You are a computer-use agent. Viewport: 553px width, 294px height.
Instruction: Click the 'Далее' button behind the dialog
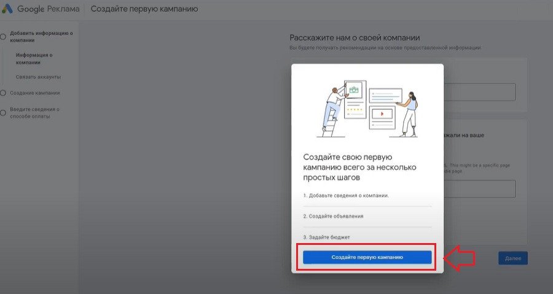coord(513,258)
